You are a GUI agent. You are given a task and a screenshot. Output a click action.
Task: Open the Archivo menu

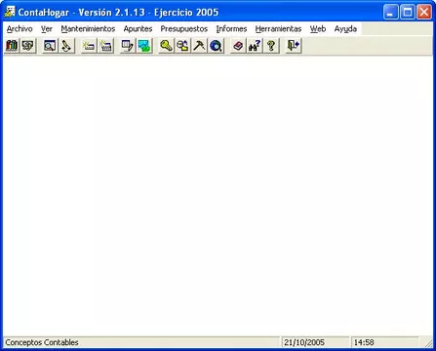coord(20,29)
